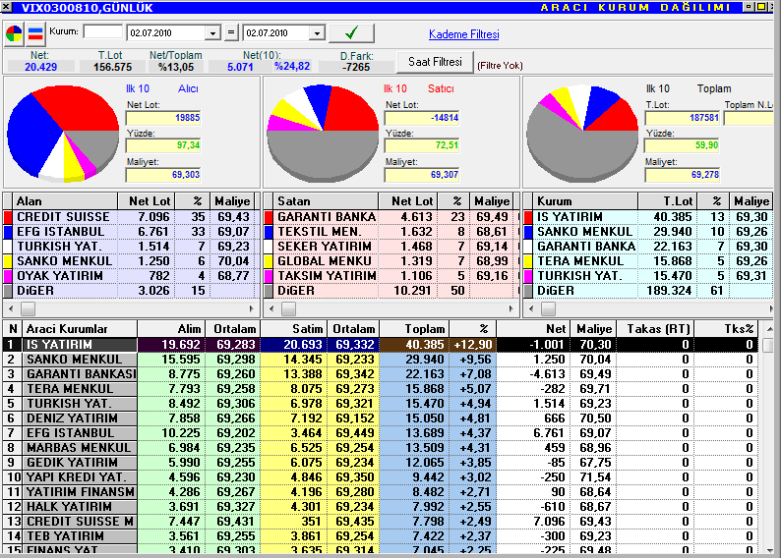Click the Satıcı sellers pie chart
Image resolution: width=781 pixels, height=558 pixels.
[323, 134]
